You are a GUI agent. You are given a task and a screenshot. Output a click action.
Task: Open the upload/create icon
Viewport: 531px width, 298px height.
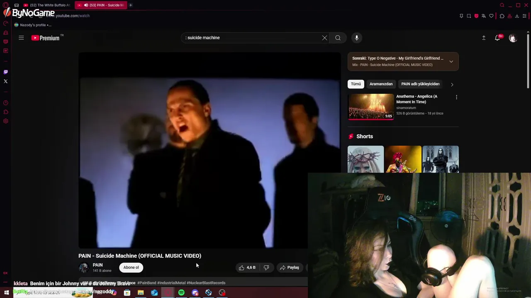coord(484,38)
